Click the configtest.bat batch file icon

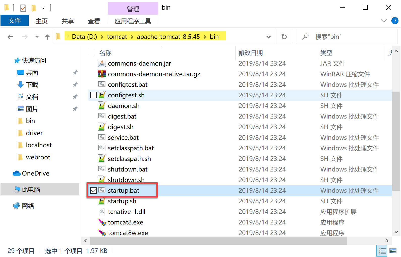pos(102,84)
